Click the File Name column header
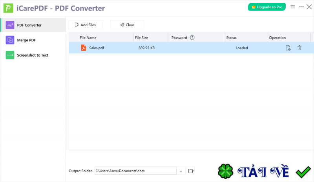The width and height of the screenshot is (314, 182). click(x=101, y=37)
